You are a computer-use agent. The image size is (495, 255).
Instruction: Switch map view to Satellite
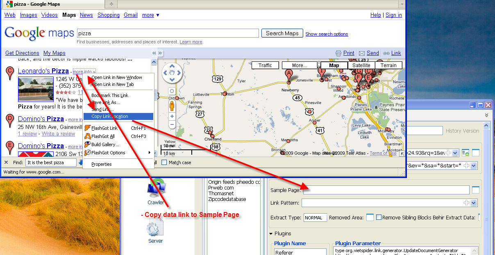[361, 65]
